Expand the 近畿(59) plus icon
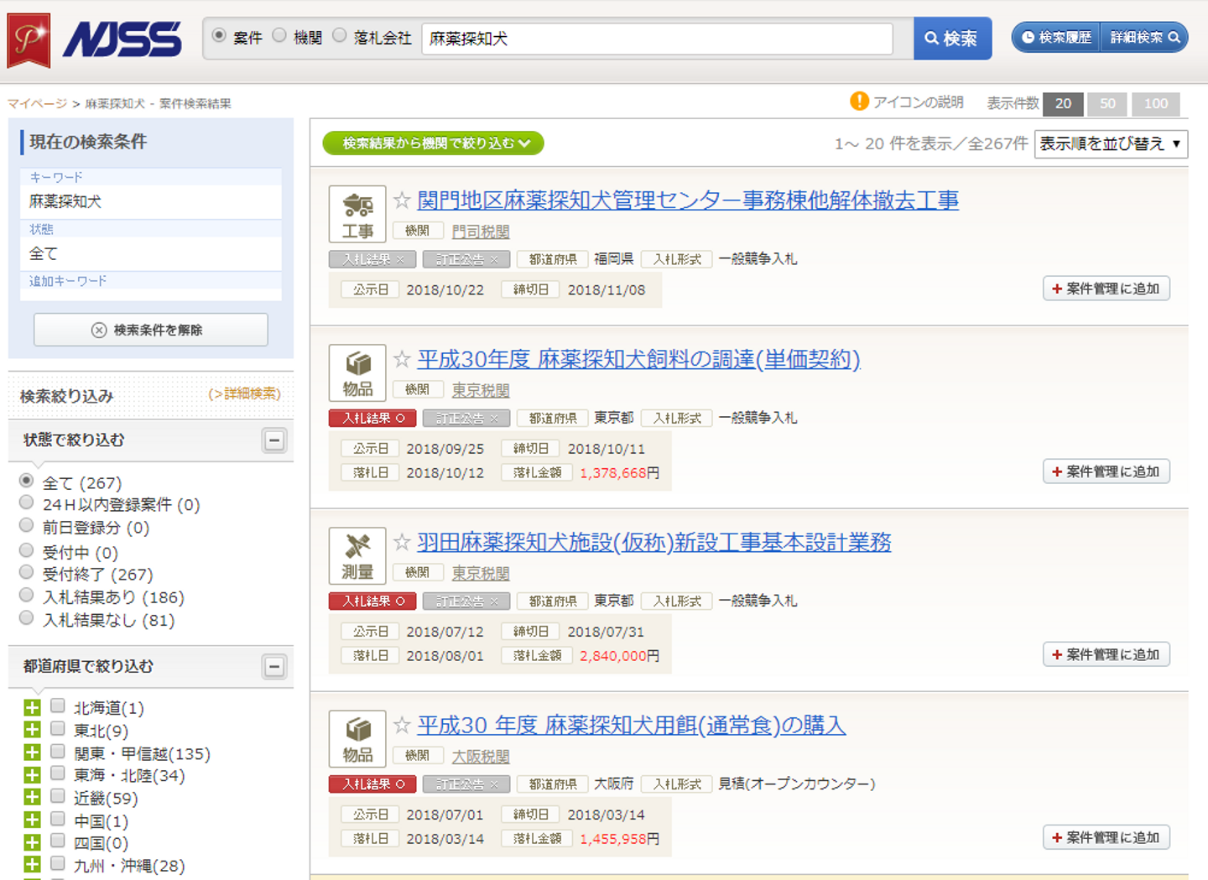This screenshot has height=880, width=1208. 32,797
